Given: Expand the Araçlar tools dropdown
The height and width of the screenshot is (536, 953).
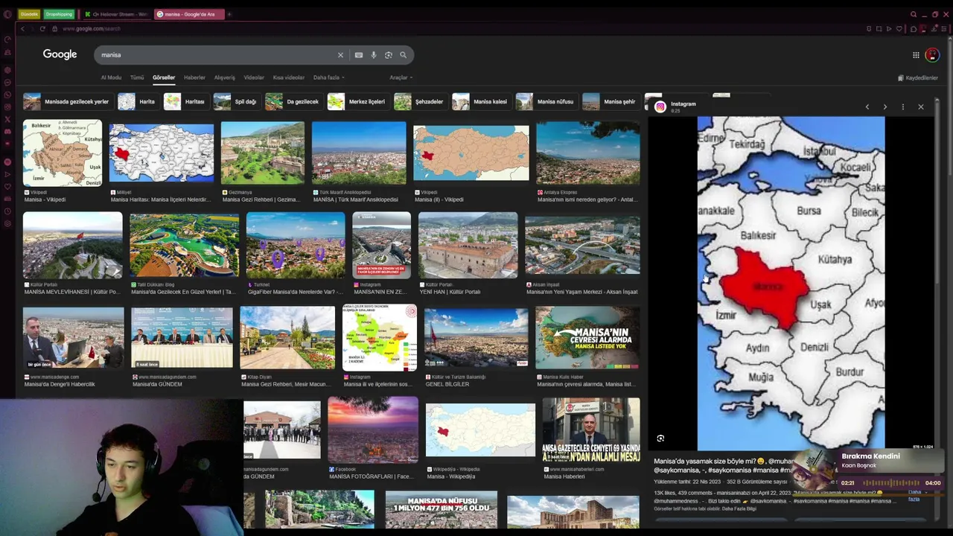Looking at the screenshot, I should tap(401, 77).
